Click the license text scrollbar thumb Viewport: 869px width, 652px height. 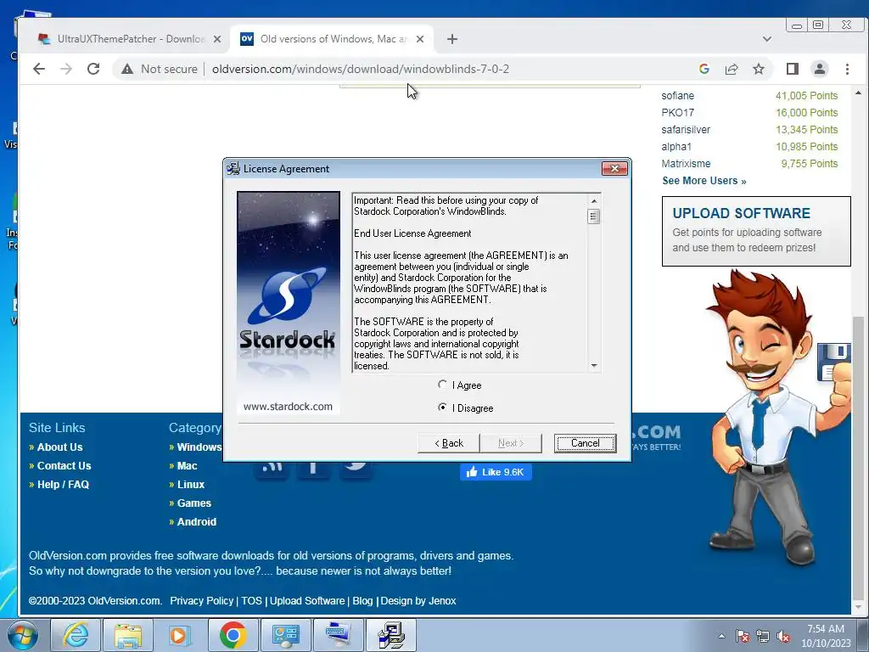pyautogui.click(x=593, y=216)
